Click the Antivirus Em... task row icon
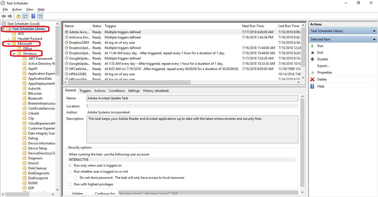Viewport: 378px width, 197px height. click(x=66, y=37)
